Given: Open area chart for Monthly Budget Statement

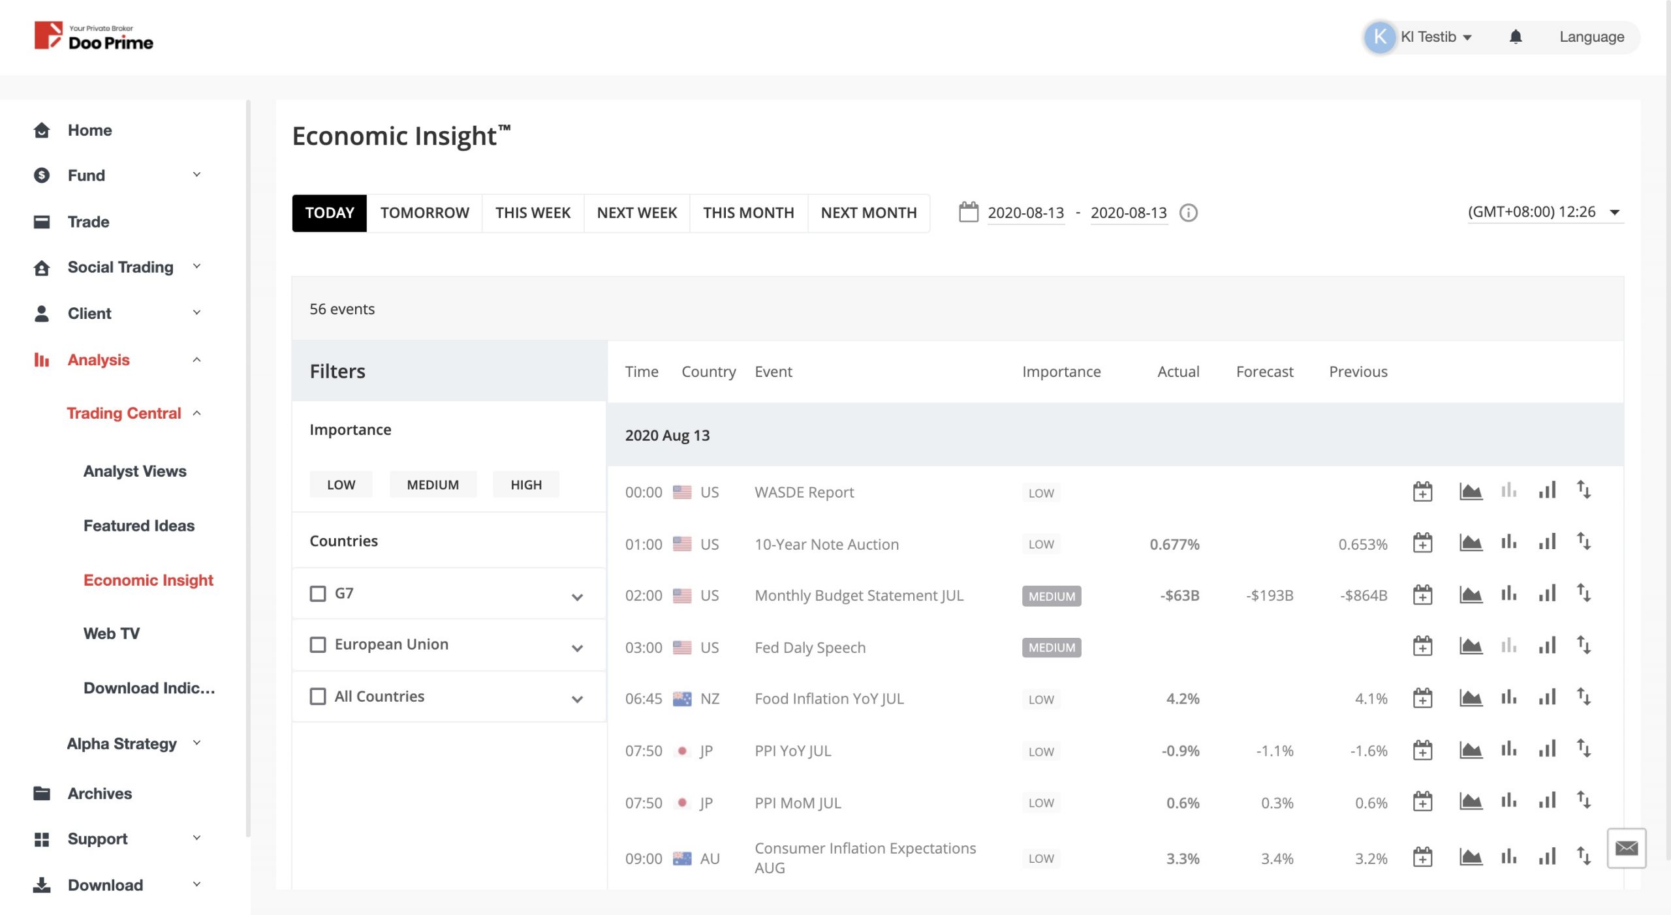Looking at the screenshot, I should tap(1471, 595).
